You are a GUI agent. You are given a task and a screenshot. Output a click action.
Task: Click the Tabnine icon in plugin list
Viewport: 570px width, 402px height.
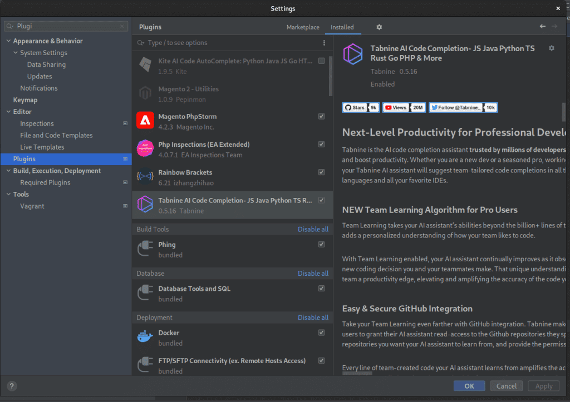point(145,204)
